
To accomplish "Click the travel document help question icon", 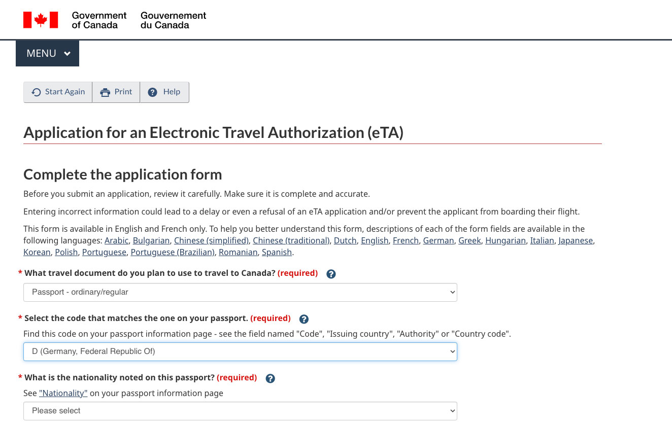I will tap(331, 274).
